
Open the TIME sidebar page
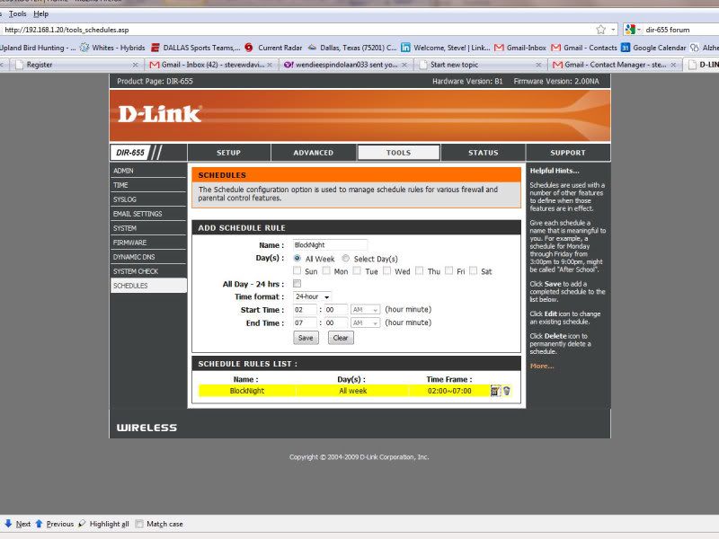point(148,185)
